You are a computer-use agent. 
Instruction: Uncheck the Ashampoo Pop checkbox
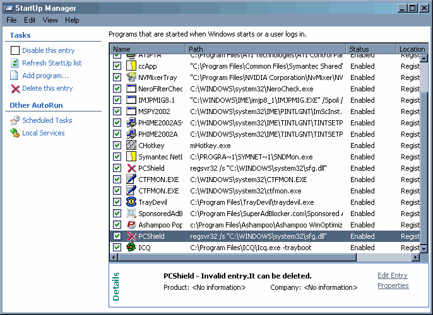117,225
